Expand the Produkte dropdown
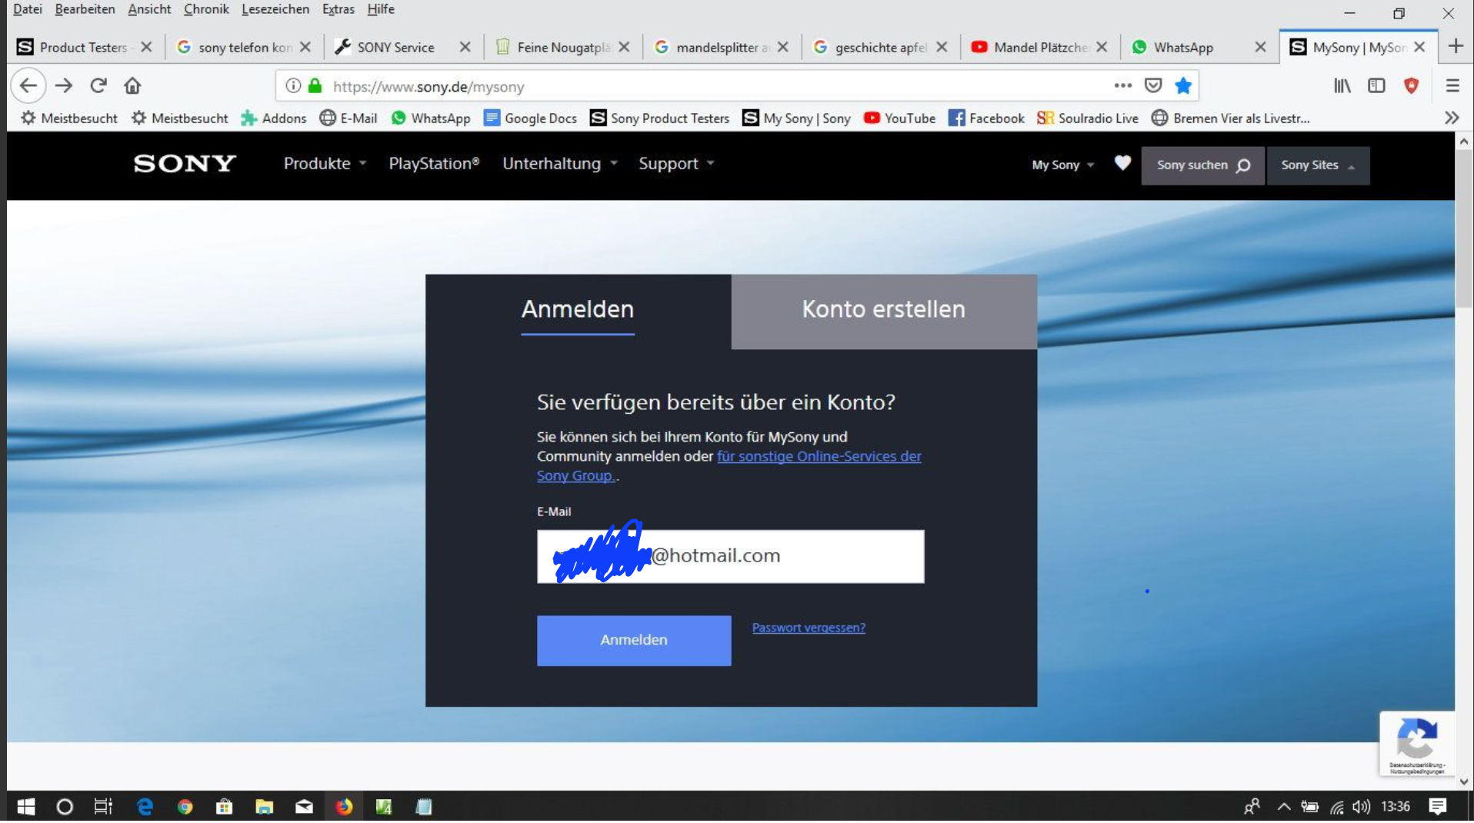1474x823 pixels. [x=325, y=163]
